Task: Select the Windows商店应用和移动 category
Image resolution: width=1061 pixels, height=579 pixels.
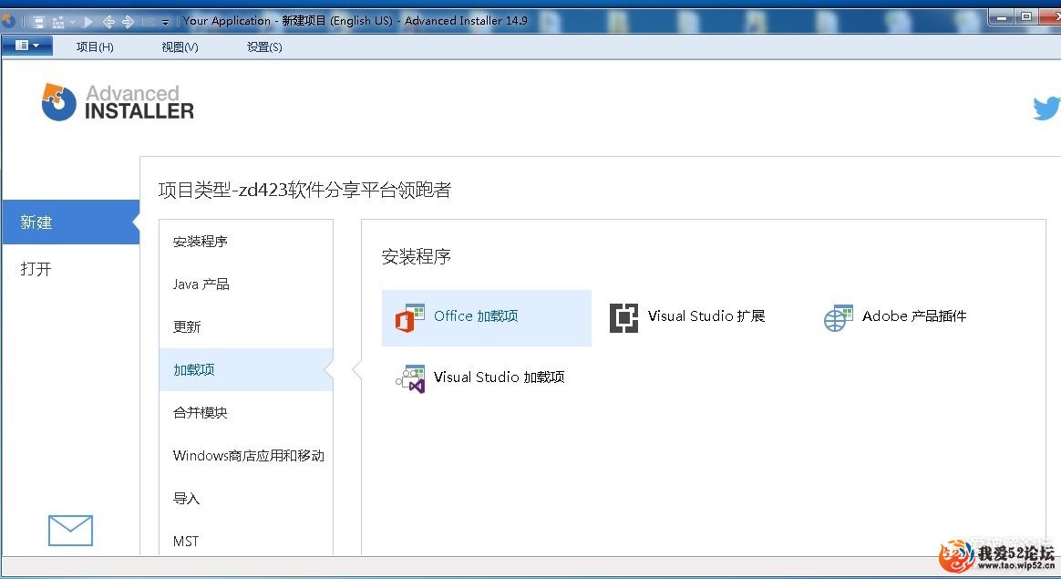Action: [x=246, y=456]
